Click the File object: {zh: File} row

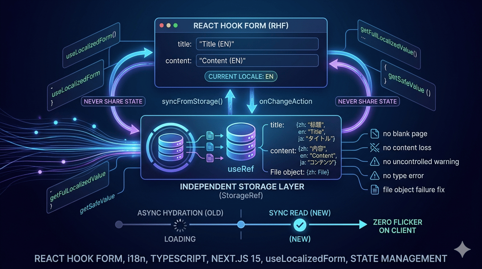(300, 172)
